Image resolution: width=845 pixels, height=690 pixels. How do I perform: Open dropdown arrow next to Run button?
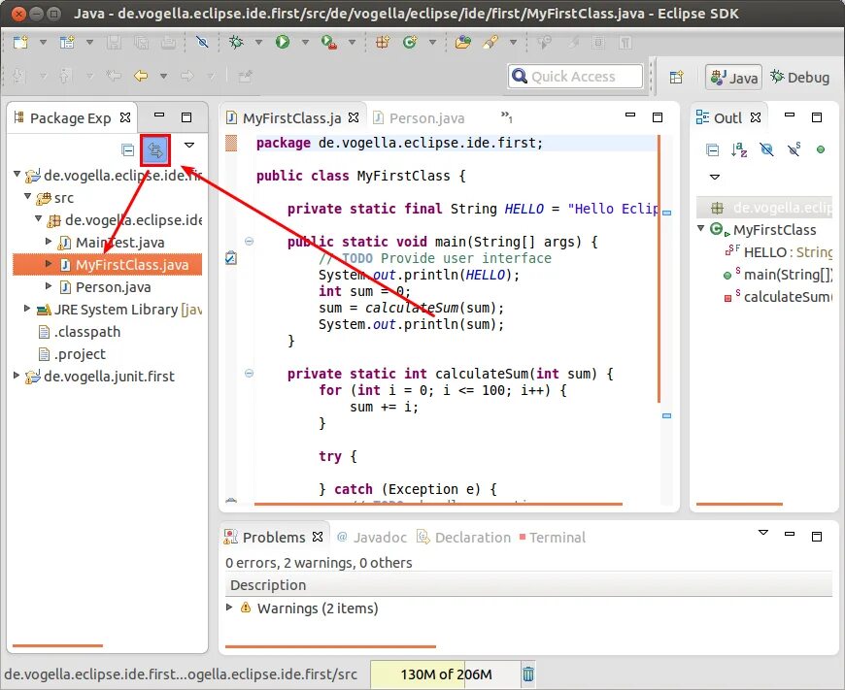(305, 42)
